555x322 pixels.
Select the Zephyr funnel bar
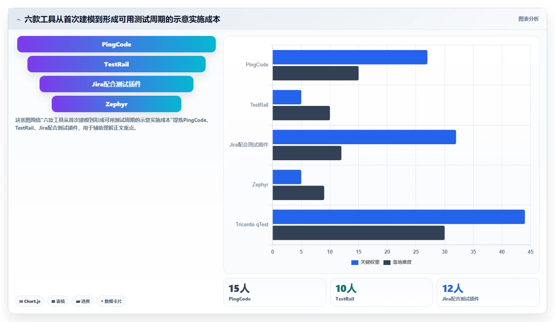(x=116, y=104)
